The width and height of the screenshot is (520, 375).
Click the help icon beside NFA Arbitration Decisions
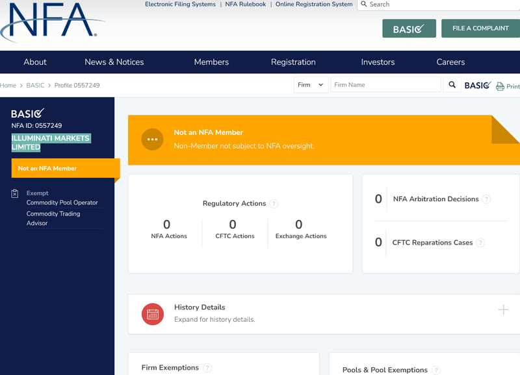[486, 199]
